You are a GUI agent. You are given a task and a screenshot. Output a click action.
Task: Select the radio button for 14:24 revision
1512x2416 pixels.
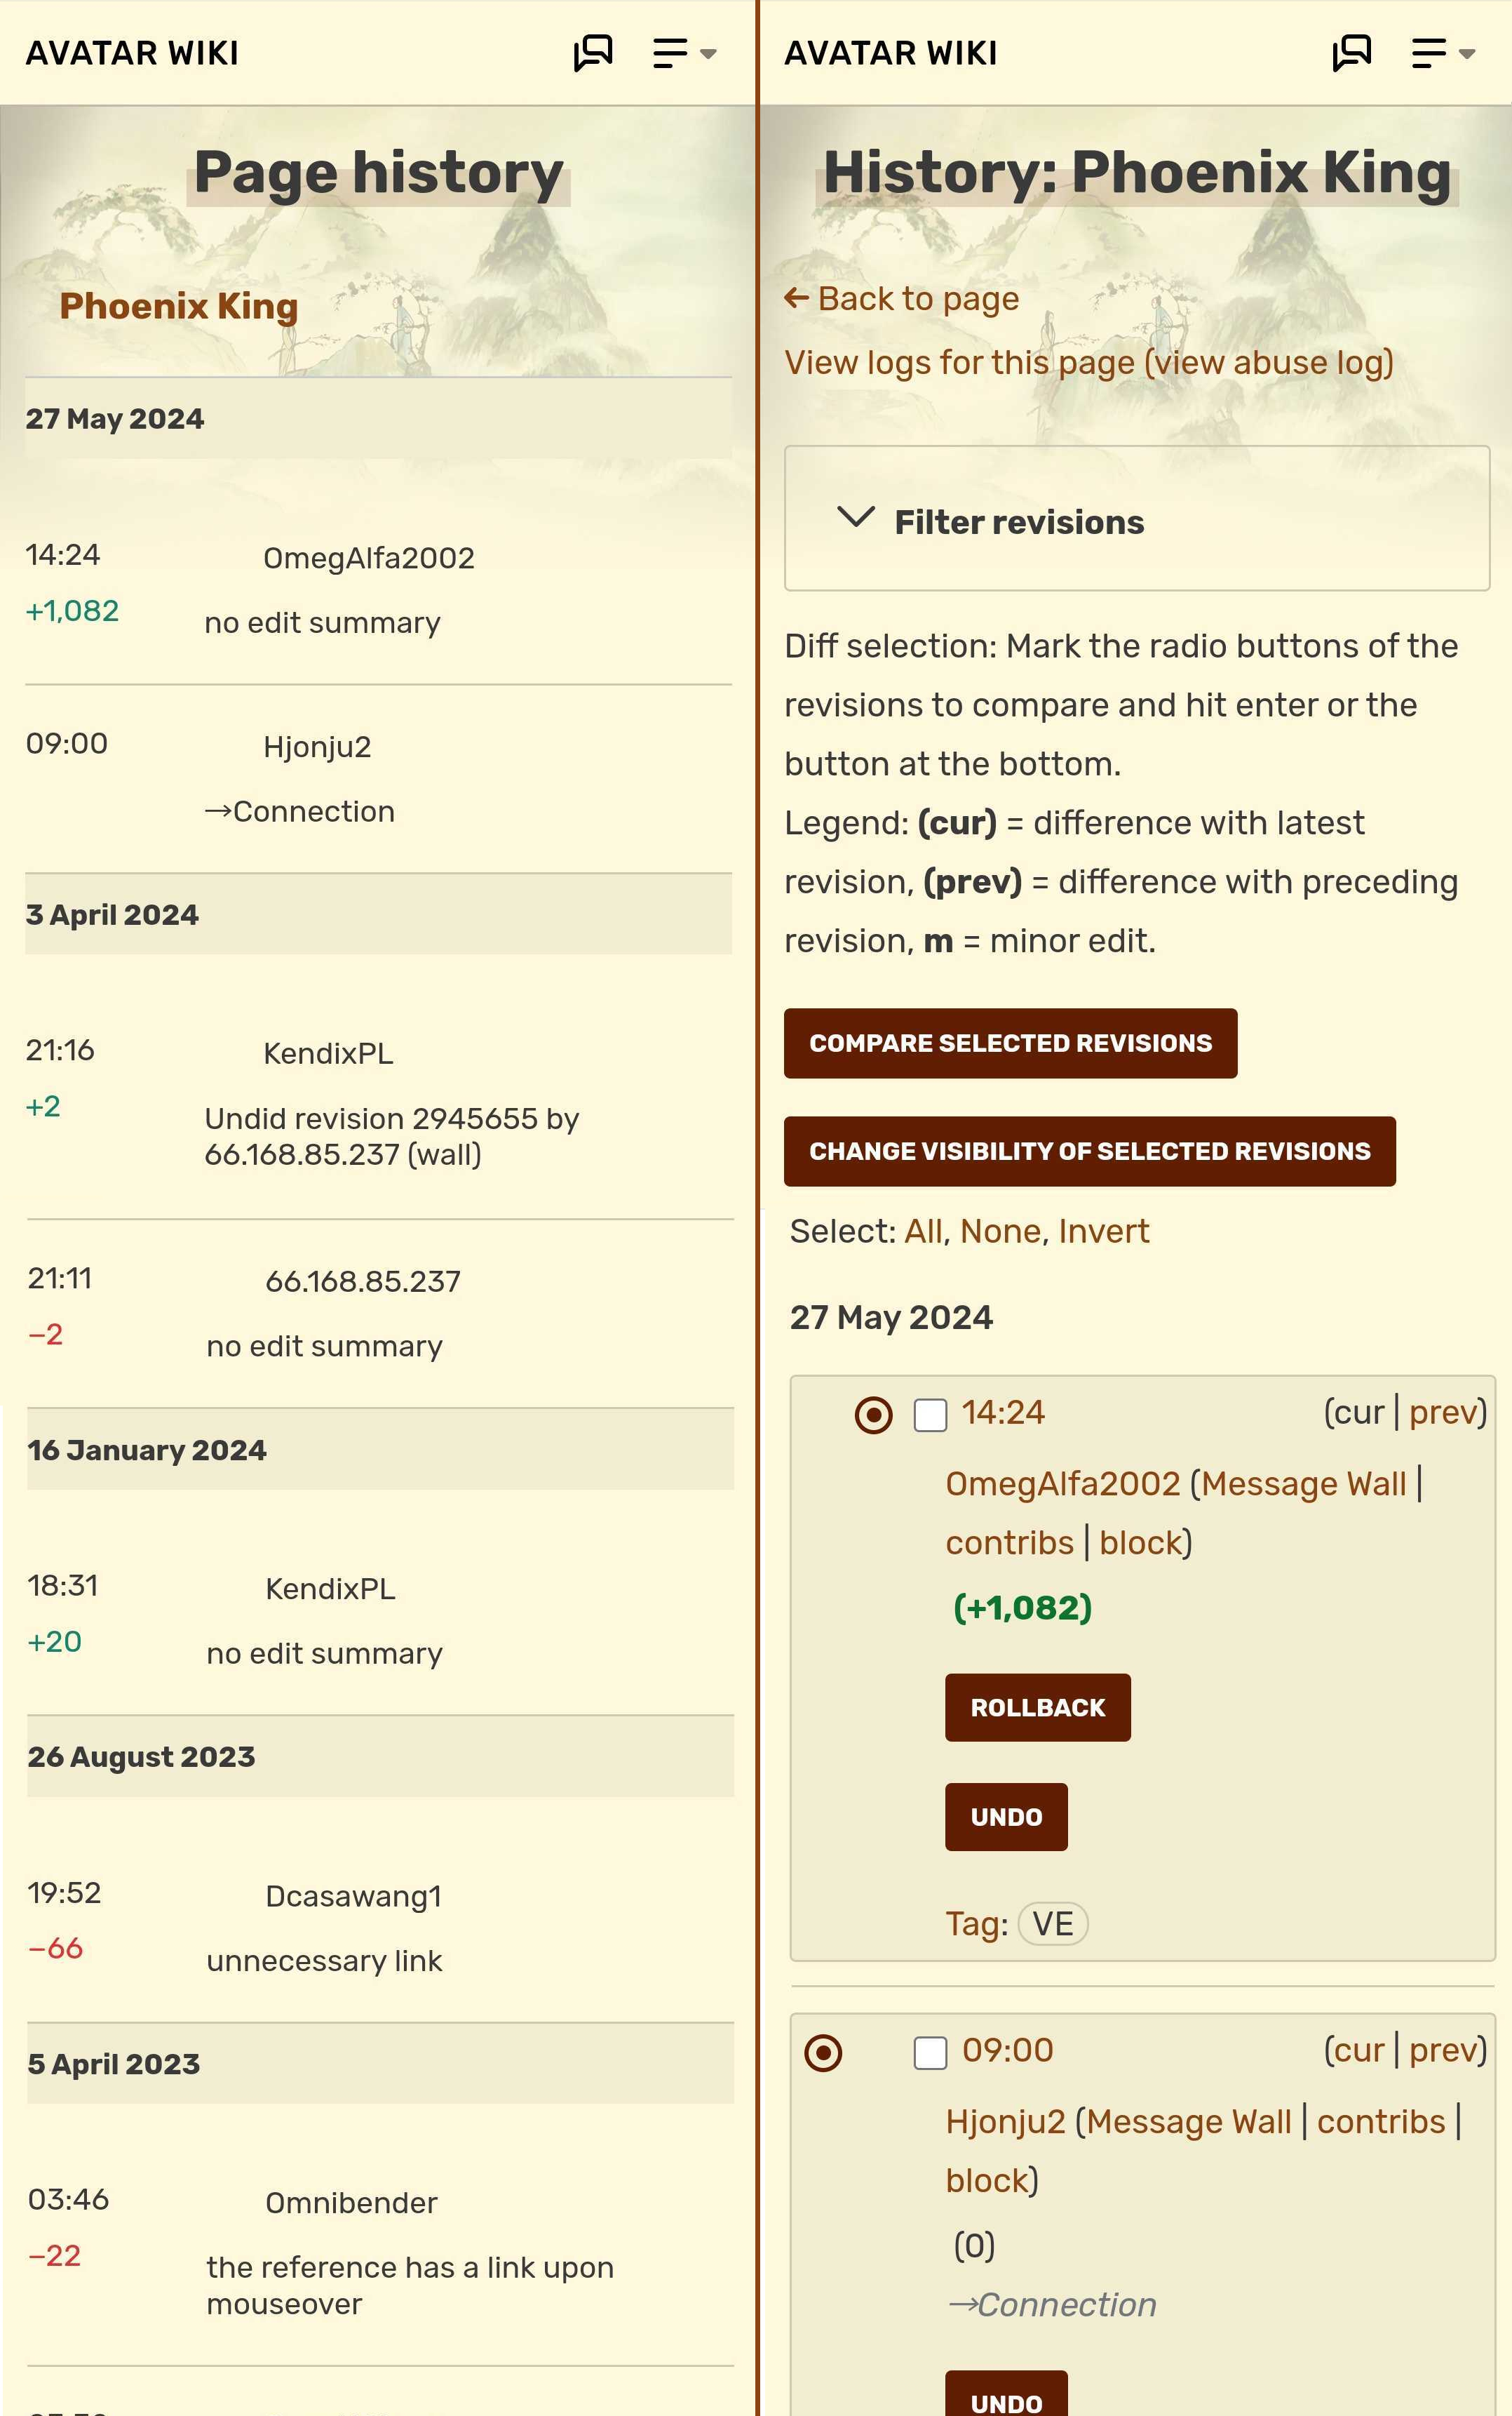tap(873, 1415)
